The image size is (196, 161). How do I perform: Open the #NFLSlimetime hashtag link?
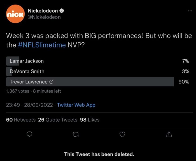click(42, 45)
